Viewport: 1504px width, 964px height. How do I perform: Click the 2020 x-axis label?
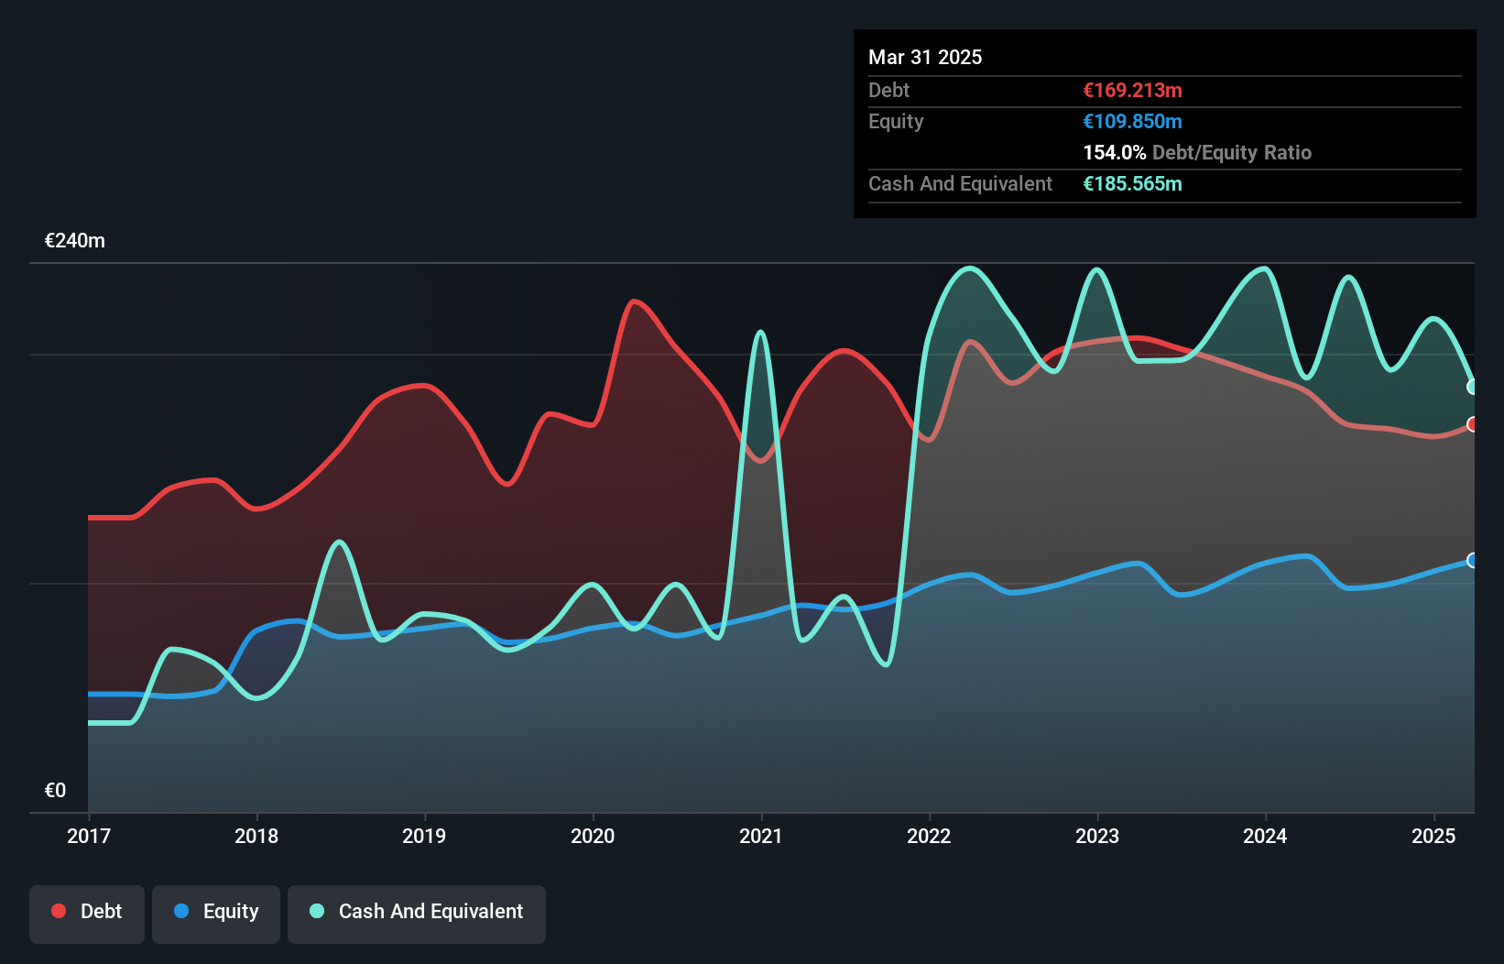[x=593, y=836]
